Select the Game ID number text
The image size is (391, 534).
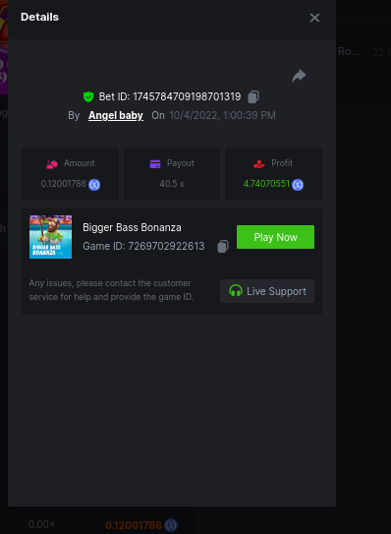166,246
